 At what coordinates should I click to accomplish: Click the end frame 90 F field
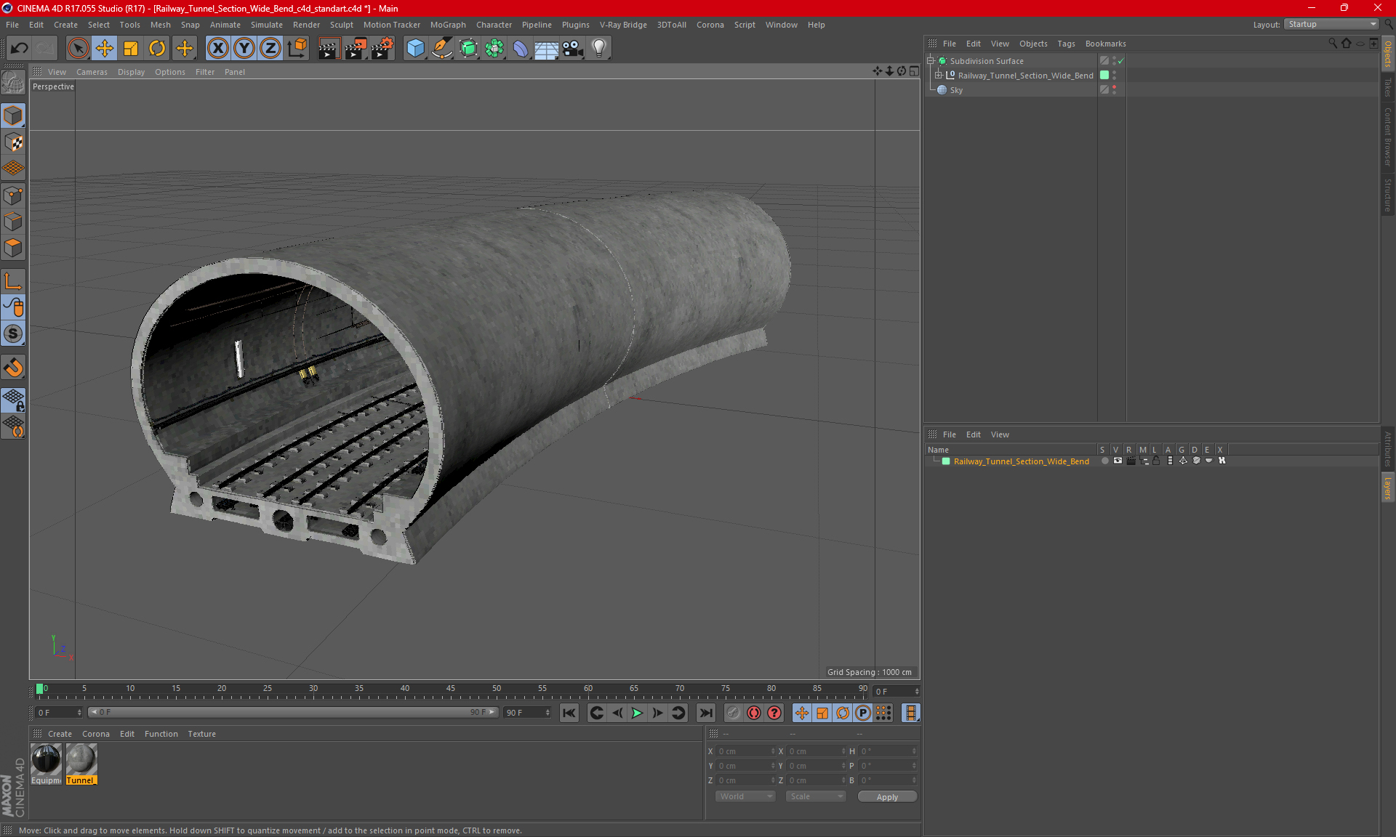coord(526,713)
